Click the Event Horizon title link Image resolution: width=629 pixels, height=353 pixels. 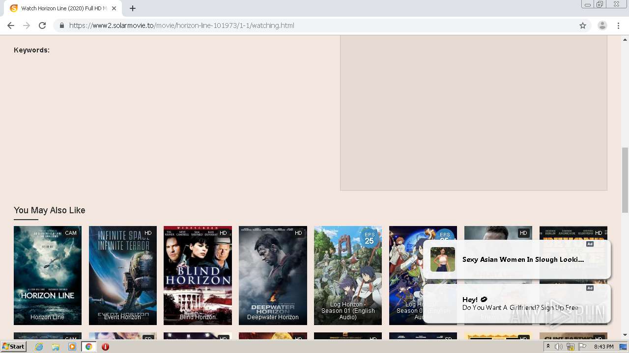coord(123,317)
